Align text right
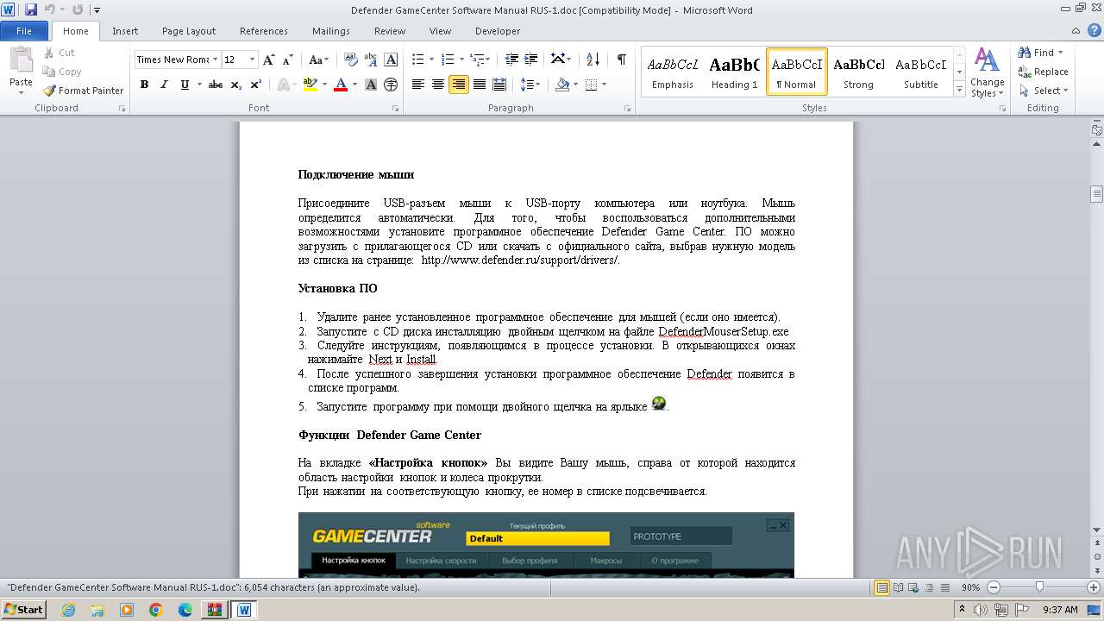The image size is (1104, 621). (x=459, y=85)
